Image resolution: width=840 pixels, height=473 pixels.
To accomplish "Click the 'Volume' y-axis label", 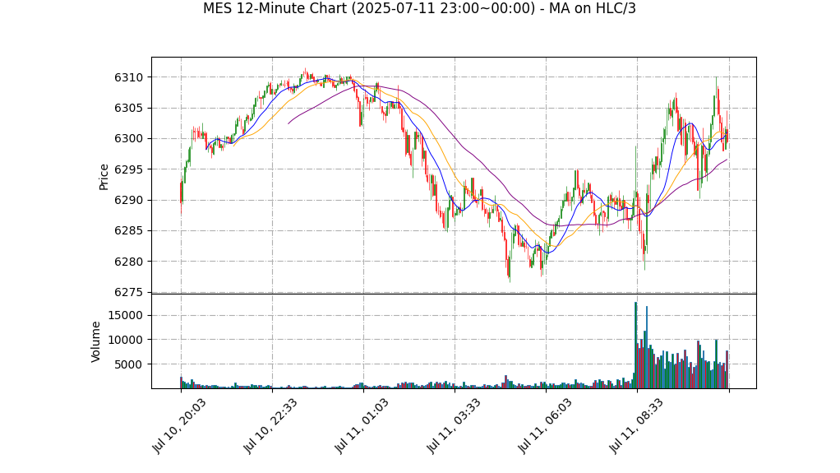I will (x=96, y=341).
